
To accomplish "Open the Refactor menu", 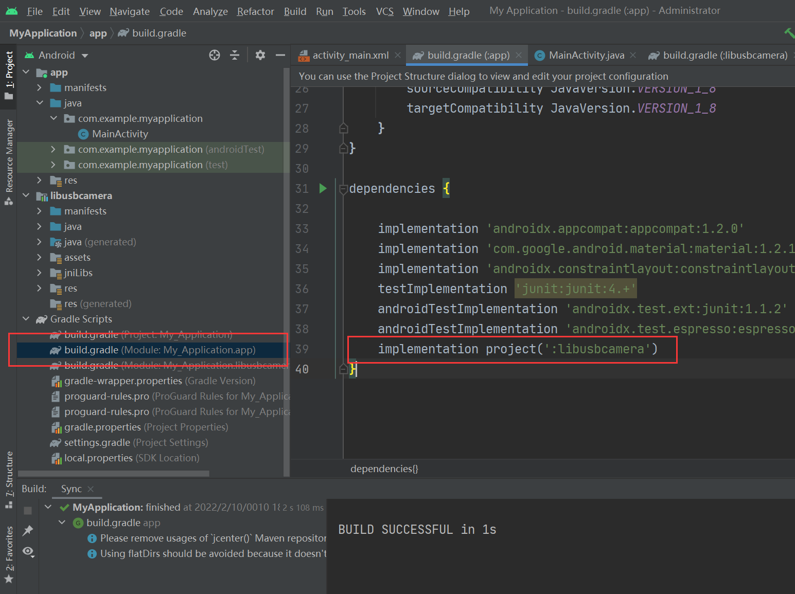I will pyautogui.click(x=256, y=11).
